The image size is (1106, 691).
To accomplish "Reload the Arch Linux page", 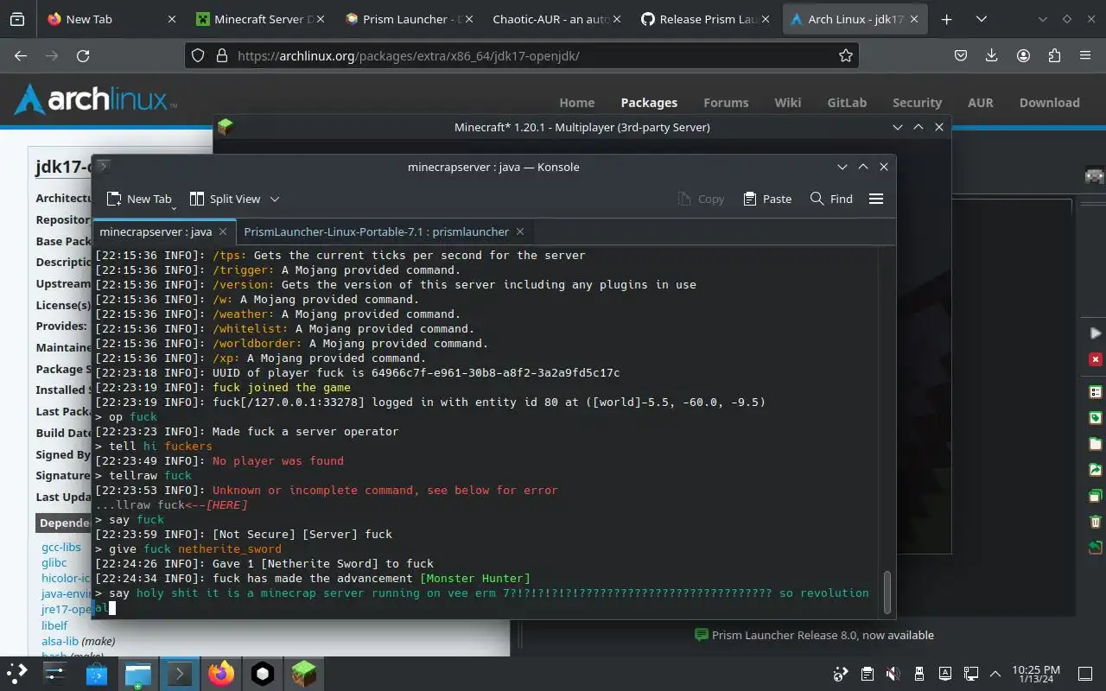I will click(x=83, y=55).
